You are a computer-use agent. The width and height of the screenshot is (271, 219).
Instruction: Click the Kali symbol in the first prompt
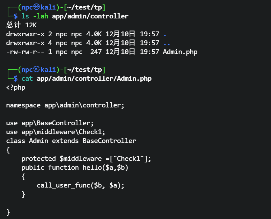click(36, 7)
